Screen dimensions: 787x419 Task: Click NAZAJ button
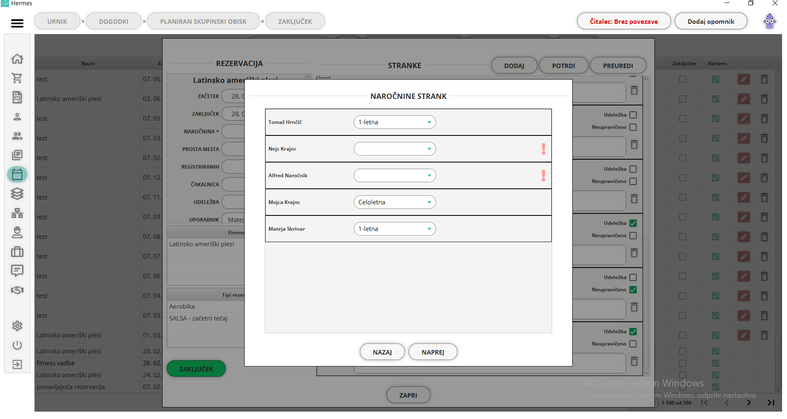tap(382, 352)
